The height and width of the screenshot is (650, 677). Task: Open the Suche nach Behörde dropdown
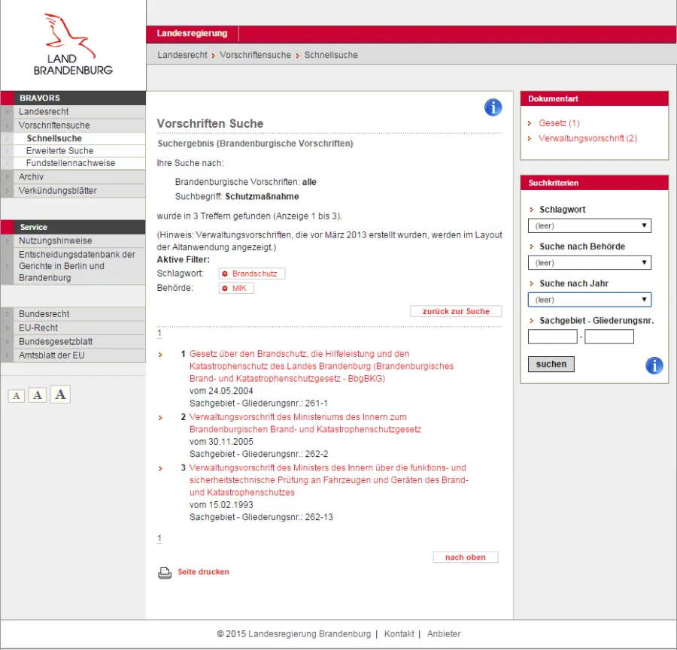click(589, 263)
